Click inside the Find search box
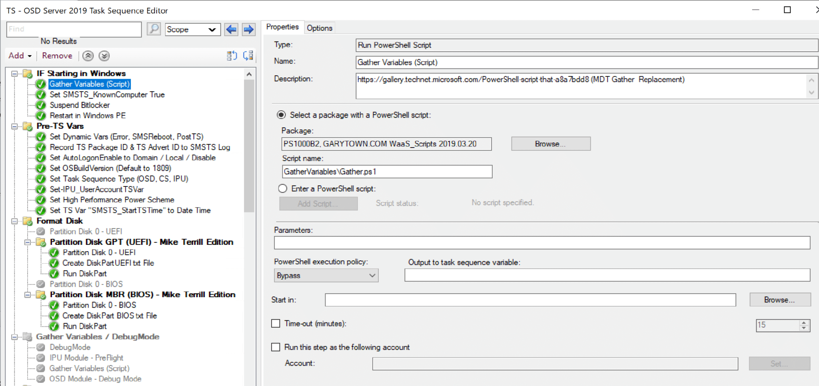Image resolution: width=819 pixels, height=386 pixels. [x=74, y=29]
